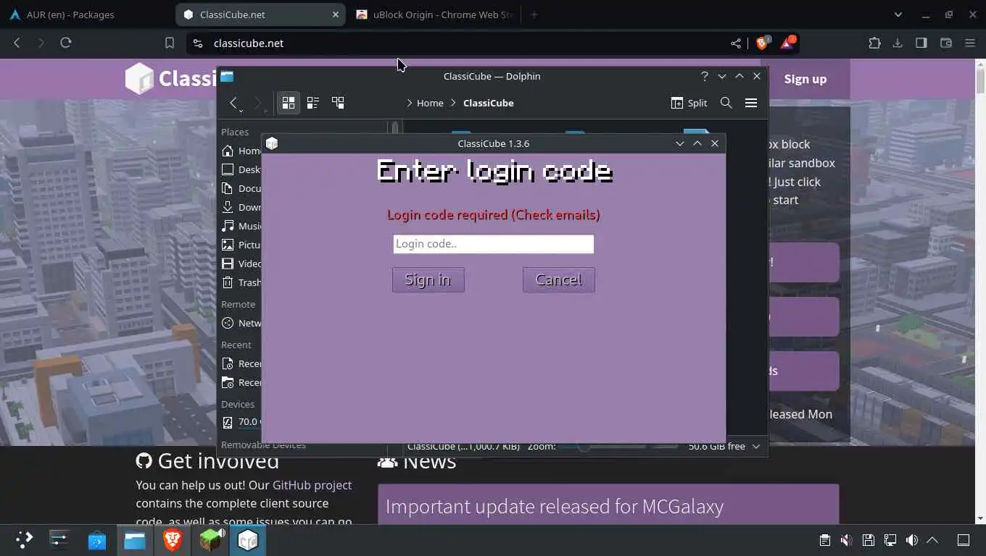The height and width of the screenshot is (556, 986).
Task: Select Music place in Dolphin sidebar
Action: [241, 226]
